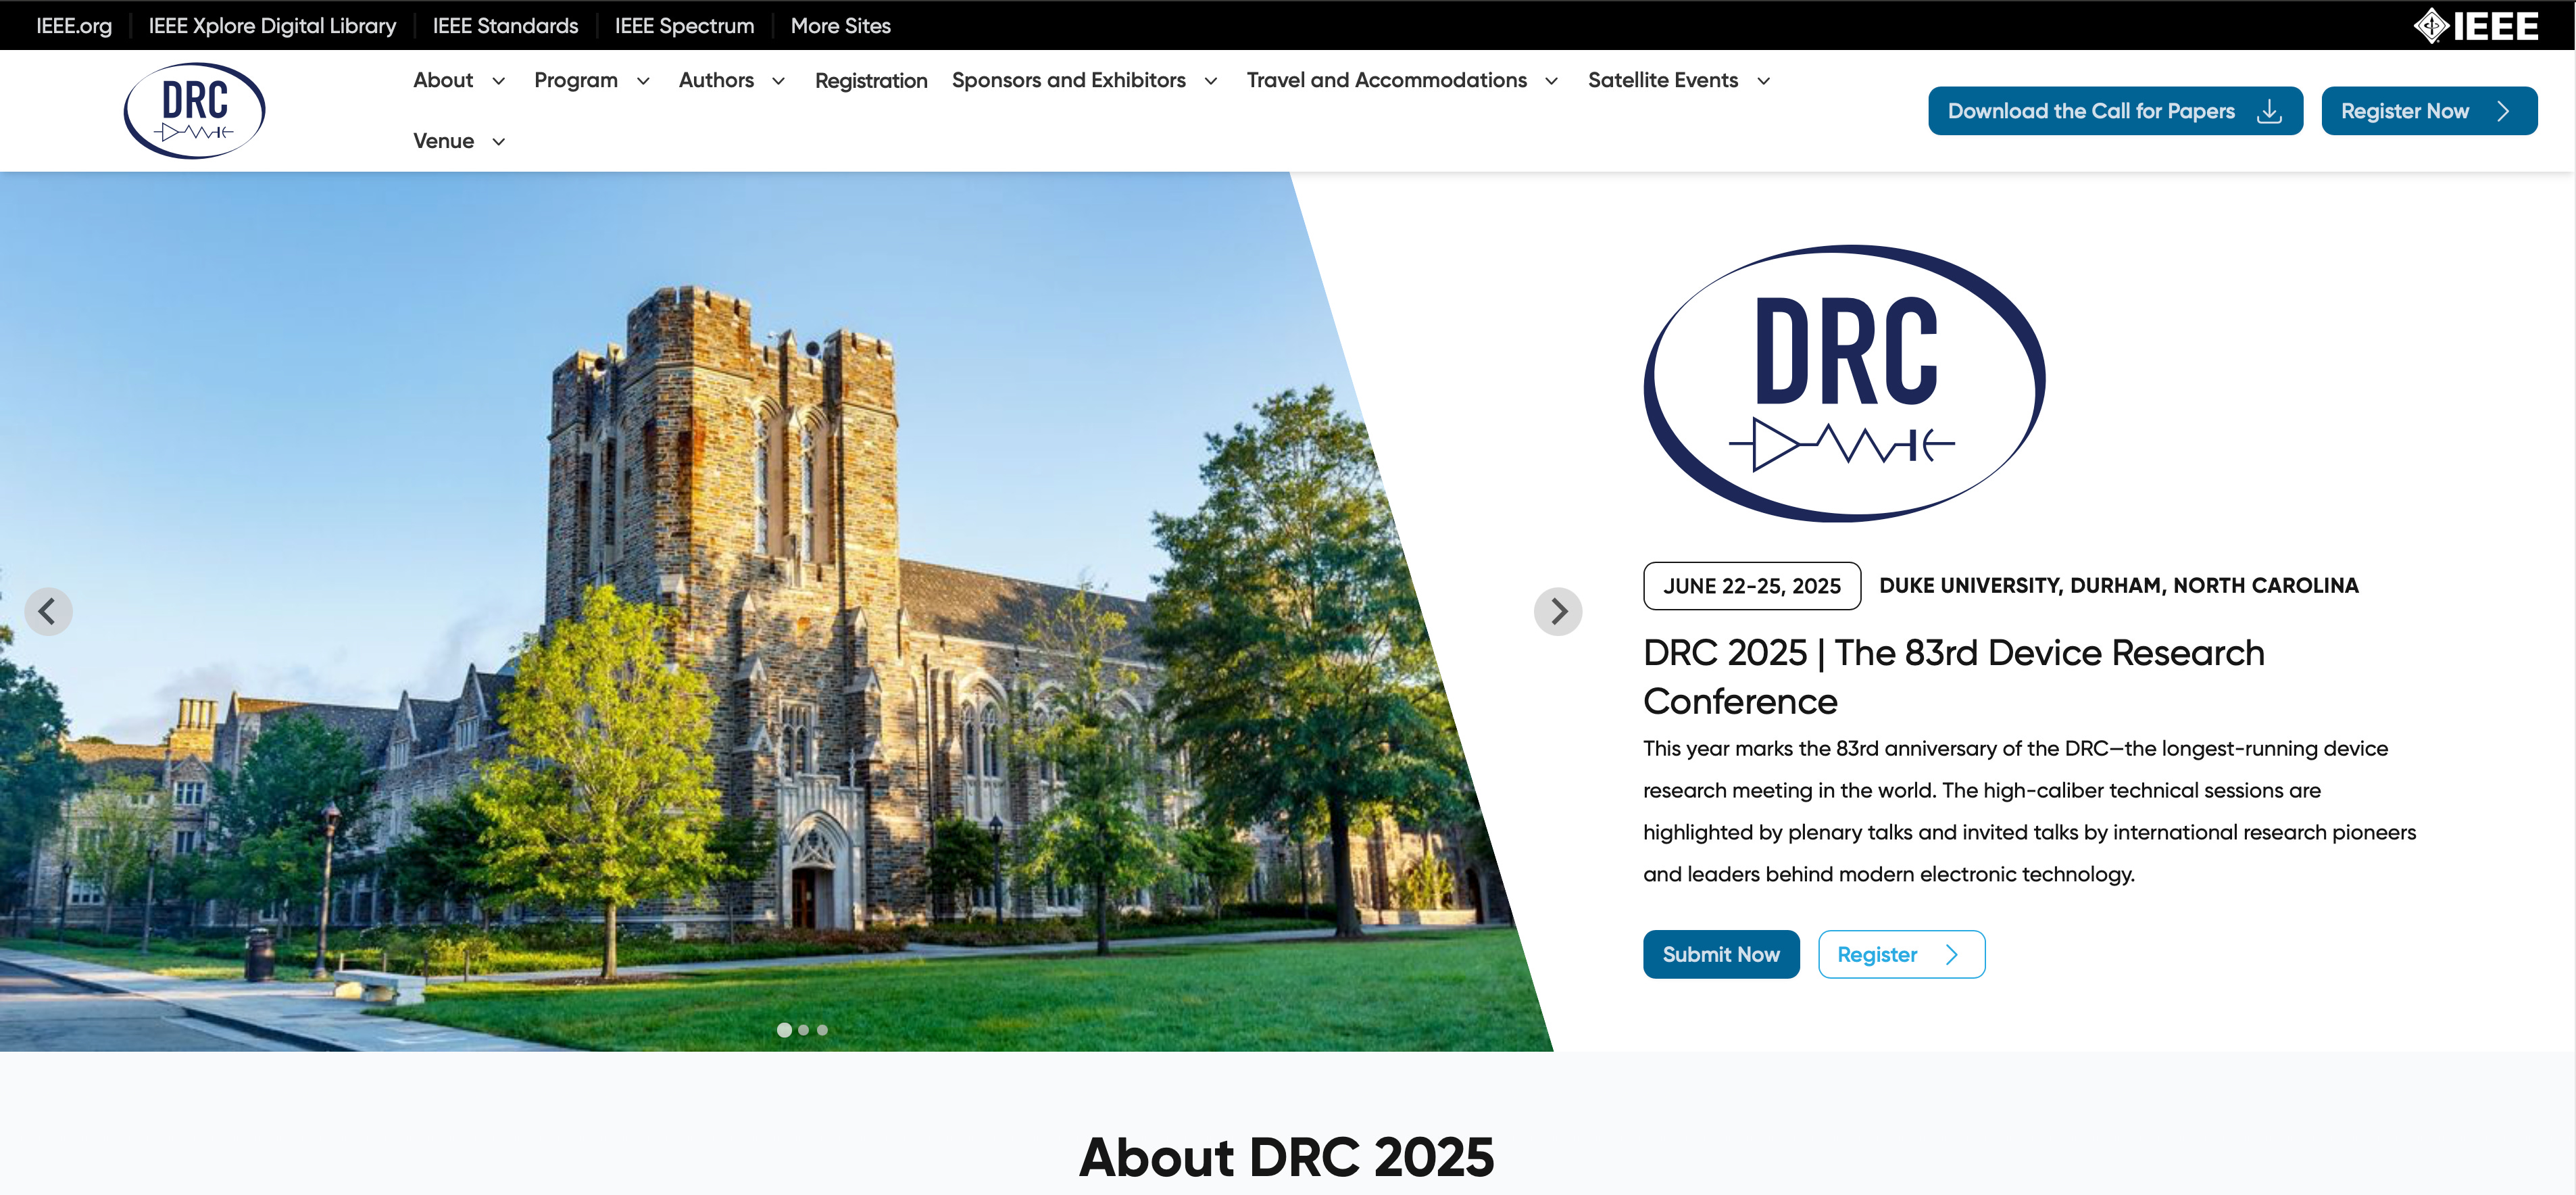
Task: Expand the Authors menu chevron
Action: (x=778, y=81)
